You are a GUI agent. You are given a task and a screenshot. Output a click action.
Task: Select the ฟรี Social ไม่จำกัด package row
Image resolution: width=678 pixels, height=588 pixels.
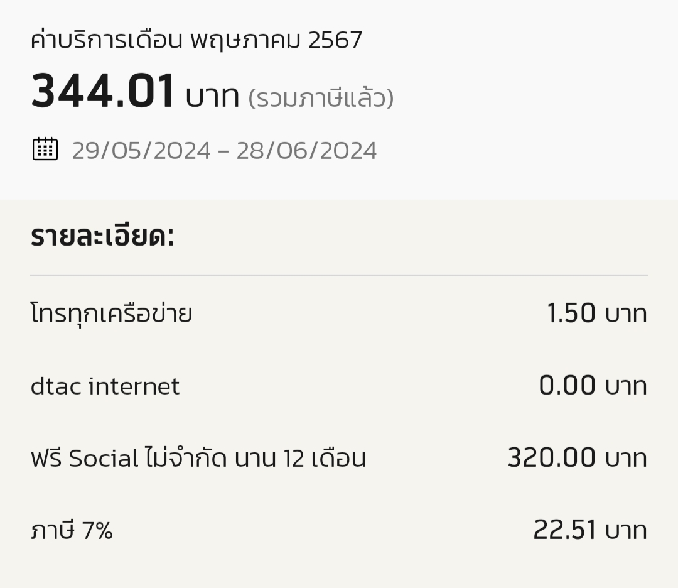coord(339,458)
